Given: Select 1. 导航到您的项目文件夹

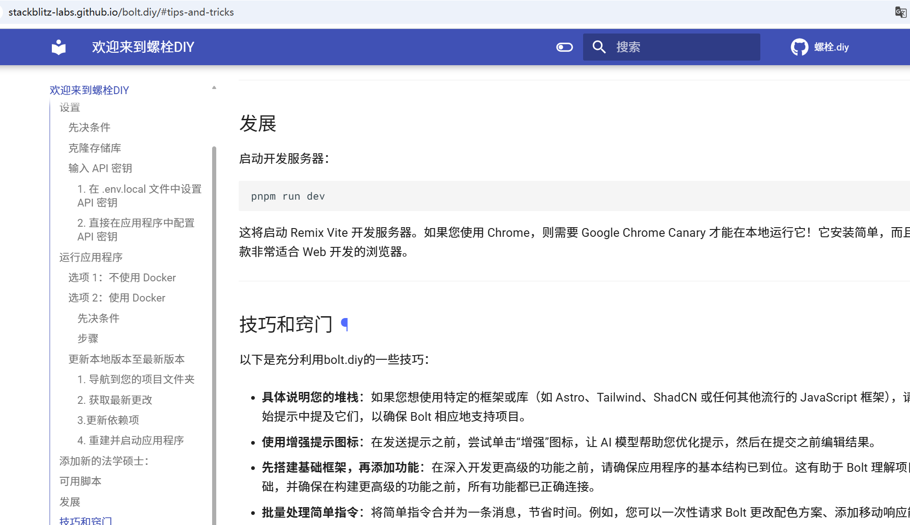Looking at the screenshot, I should pyautogui.click(x=136, y=379).
